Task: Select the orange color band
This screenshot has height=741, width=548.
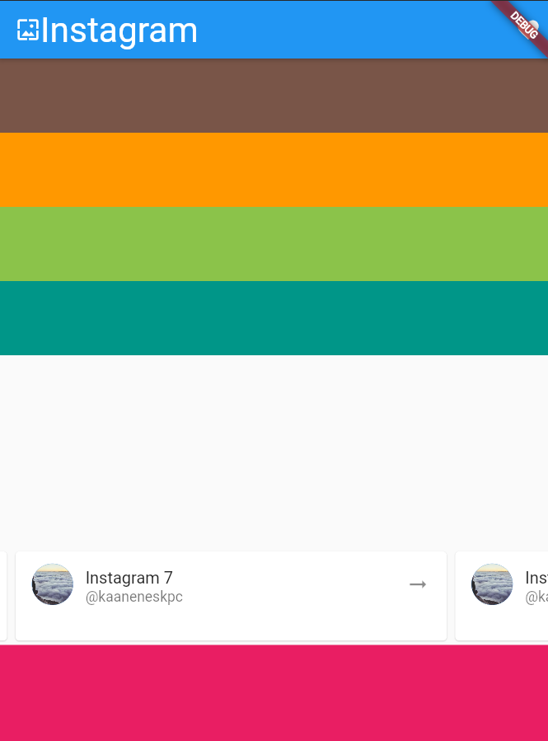Action: coord(274,170)
